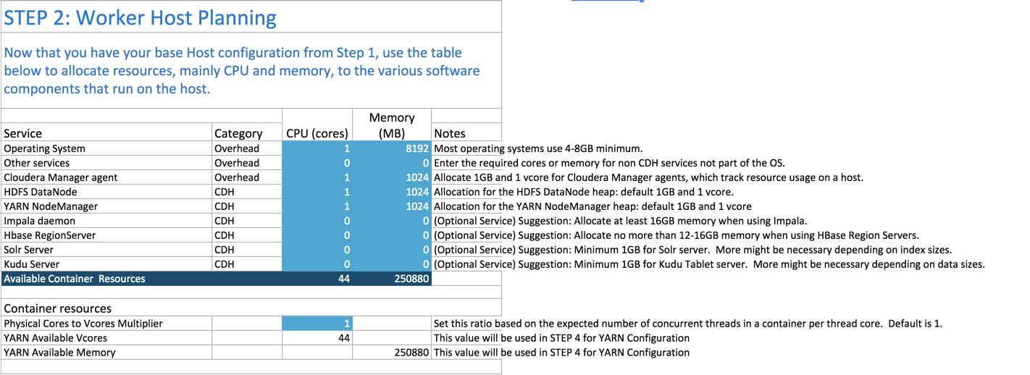Select the Operating System CPU cores cell
The height and width of the screenshot is (375, 1030).
pos(317,148)
